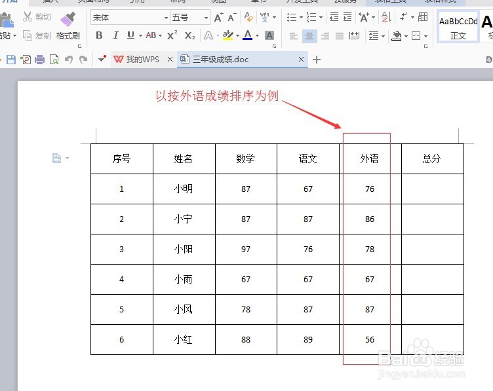Expand the font color arrow
Viewport: 493px width, 391px height.
point(257,35)
